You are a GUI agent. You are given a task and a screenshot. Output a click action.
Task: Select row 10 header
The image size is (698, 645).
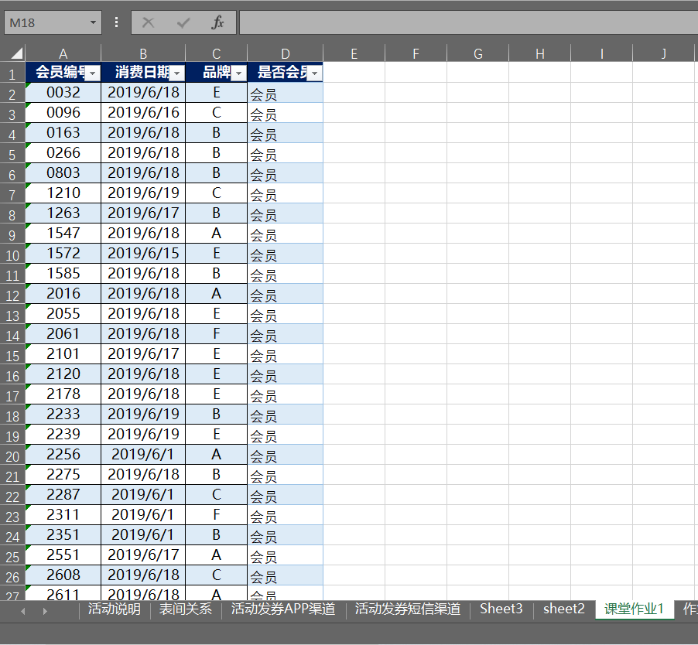pos(12,255)
